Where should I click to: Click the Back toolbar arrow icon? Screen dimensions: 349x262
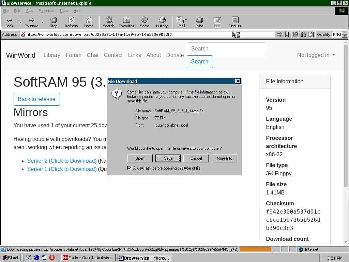pos(9,20)
